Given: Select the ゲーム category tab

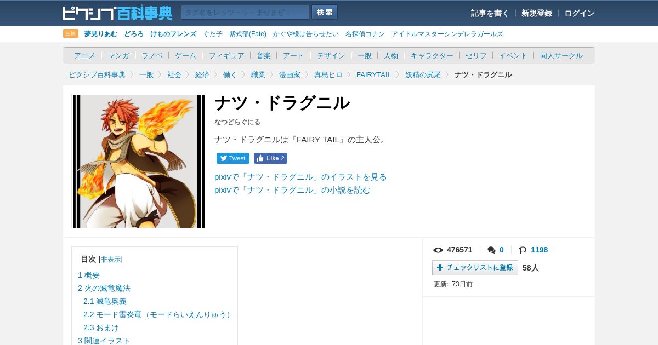Looking at the screenshot, I should pyautogui.click(x=185, y=55).
